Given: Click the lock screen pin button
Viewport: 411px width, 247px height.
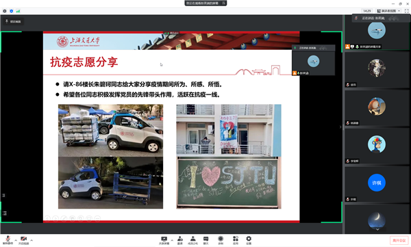Looking at the screenshot, I should 13,21.
